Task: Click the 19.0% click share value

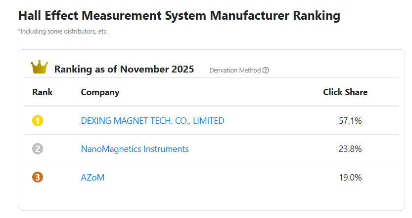Action: [x=350, y=177]
